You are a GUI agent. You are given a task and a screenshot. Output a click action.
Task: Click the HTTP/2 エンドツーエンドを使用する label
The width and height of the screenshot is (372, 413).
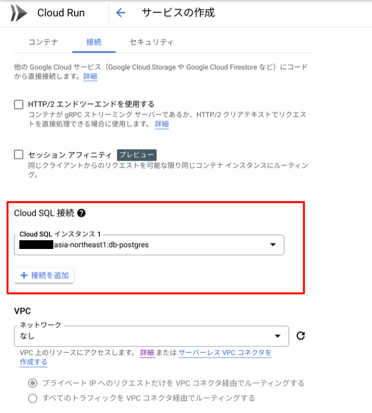(x=91, y=104)
